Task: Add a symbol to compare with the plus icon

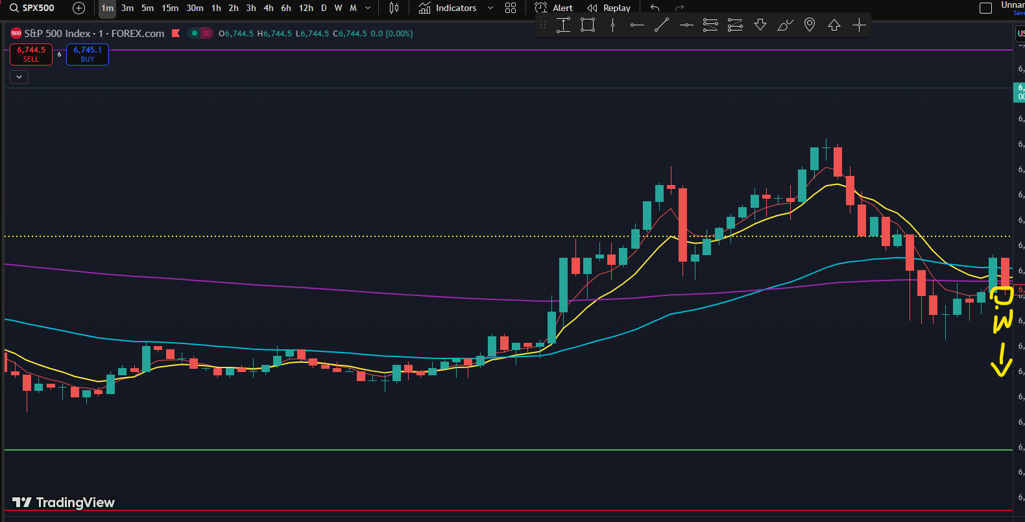Action: click(79, 8)
